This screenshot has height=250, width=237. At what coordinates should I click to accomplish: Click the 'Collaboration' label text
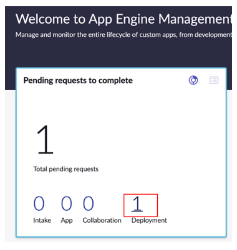pos(102,220)
